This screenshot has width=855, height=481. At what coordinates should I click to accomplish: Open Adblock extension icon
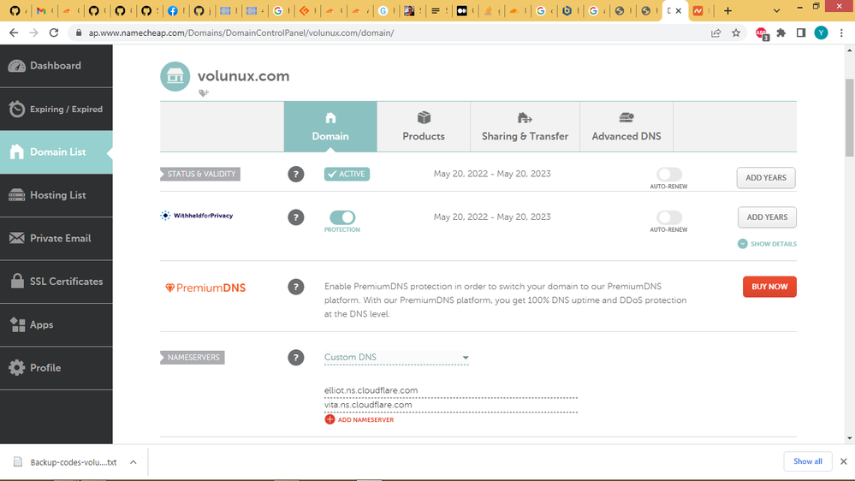click(762, 33)
